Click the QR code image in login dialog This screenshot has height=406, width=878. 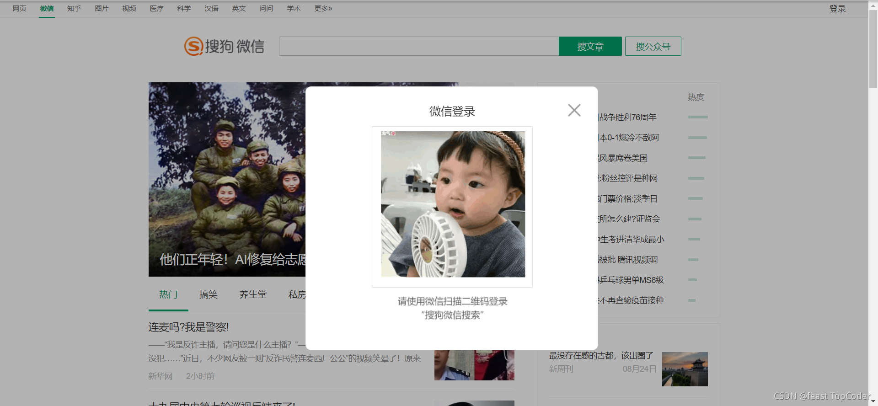453,204
